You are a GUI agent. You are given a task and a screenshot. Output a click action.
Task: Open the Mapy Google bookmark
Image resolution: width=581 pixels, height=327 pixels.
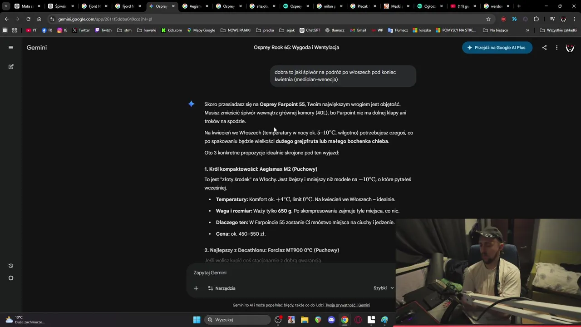coord(201,30)
